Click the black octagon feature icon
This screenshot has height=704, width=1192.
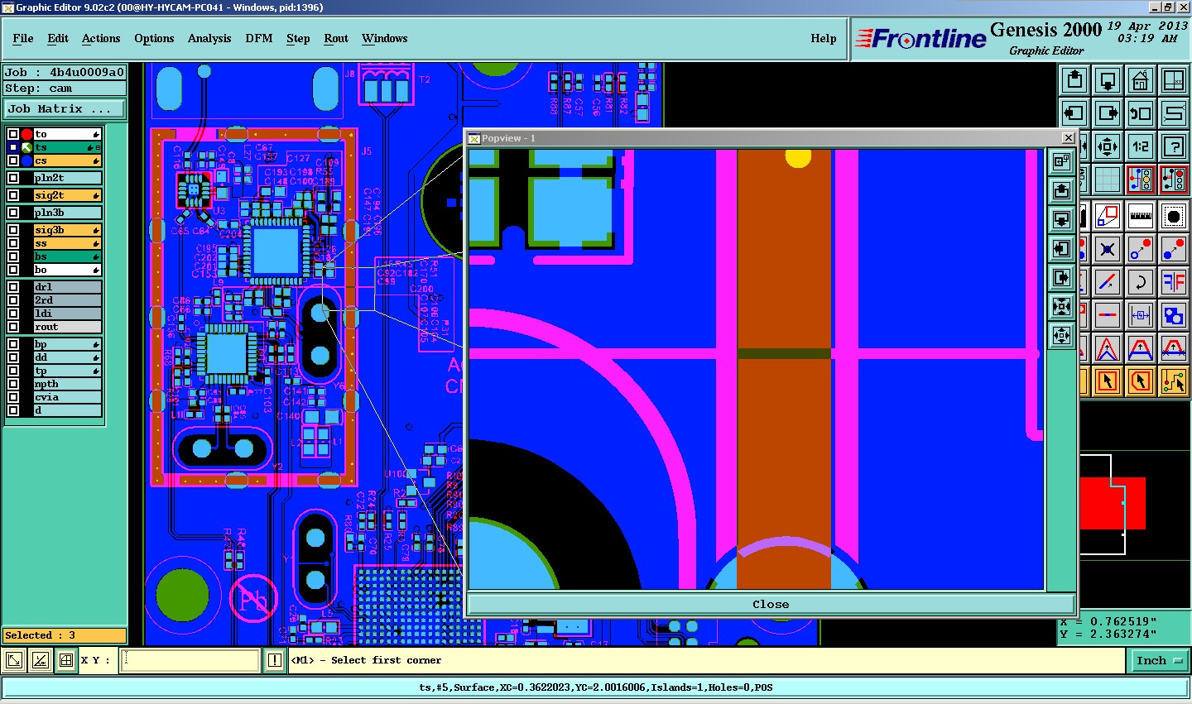(x=1174, y=215)
